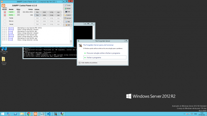The width and height of the screenshot is (207, 116).
Task: Open Visual Studio Code from taskbar
Action: pyautogui.click(x=49, y=114)
